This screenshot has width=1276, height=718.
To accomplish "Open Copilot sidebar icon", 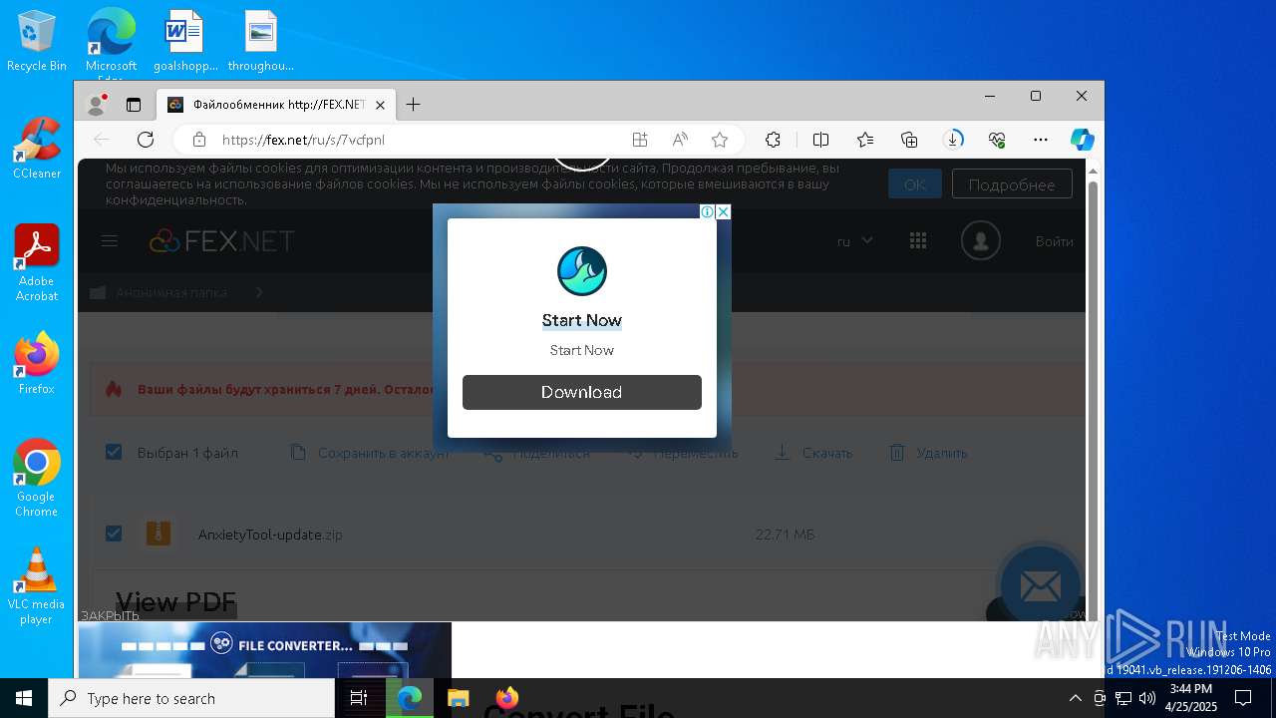I will 1083,140.
